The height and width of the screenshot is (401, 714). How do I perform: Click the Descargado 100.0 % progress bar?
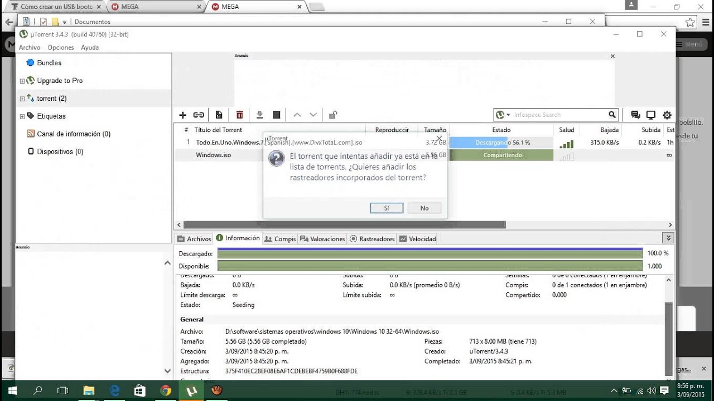(x=430, y=253)
